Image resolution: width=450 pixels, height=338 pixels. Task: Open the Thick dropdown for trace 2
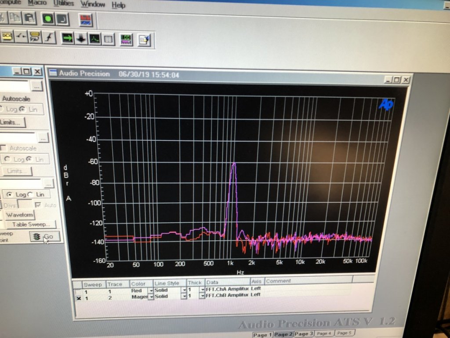click(202, 295)
